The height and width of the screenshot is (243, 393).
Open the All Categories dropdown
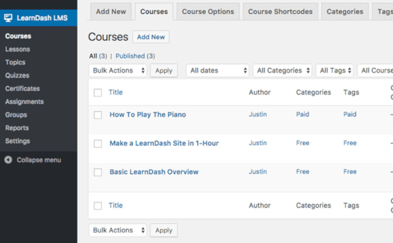[x=282, y=70]
